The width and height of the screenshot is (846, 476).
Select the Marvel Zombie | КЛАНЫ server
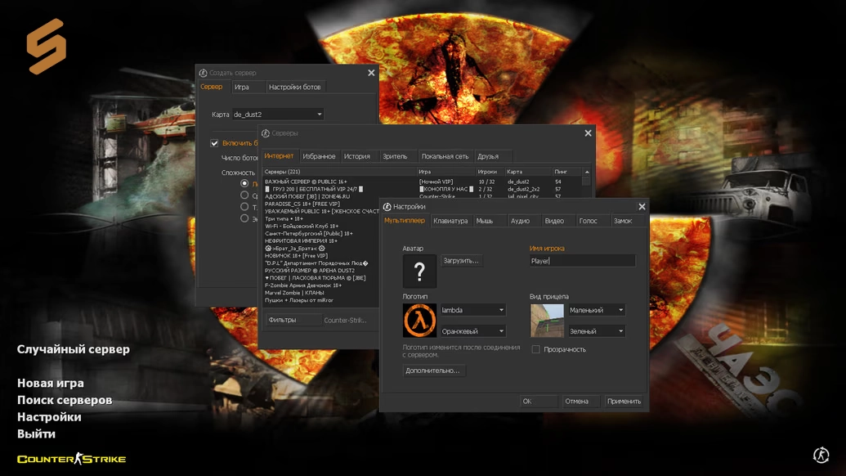pos(321,293)
